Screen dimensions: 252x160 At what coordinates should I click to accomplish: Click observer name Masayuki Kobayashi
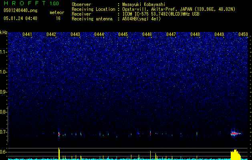click(x=144, y=4)
